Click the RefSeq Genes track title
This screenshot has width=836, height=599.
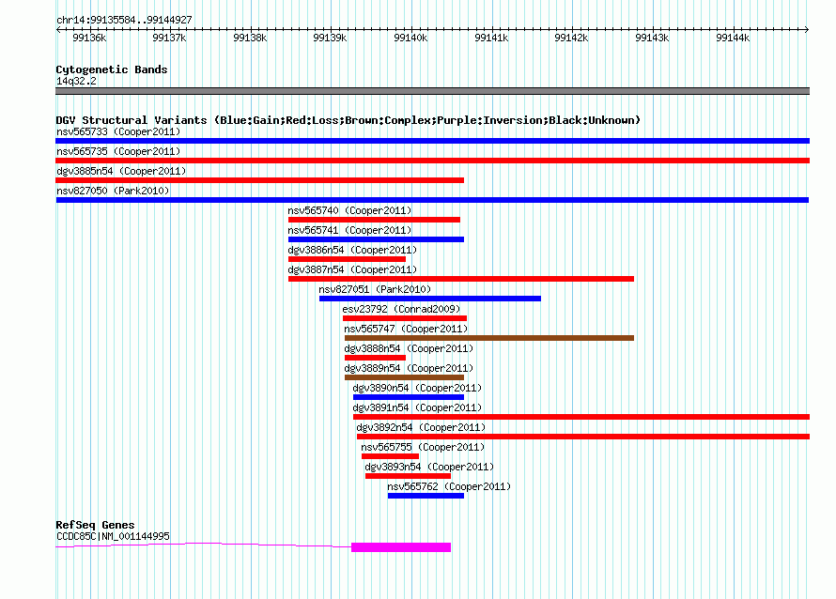point(95,525)
